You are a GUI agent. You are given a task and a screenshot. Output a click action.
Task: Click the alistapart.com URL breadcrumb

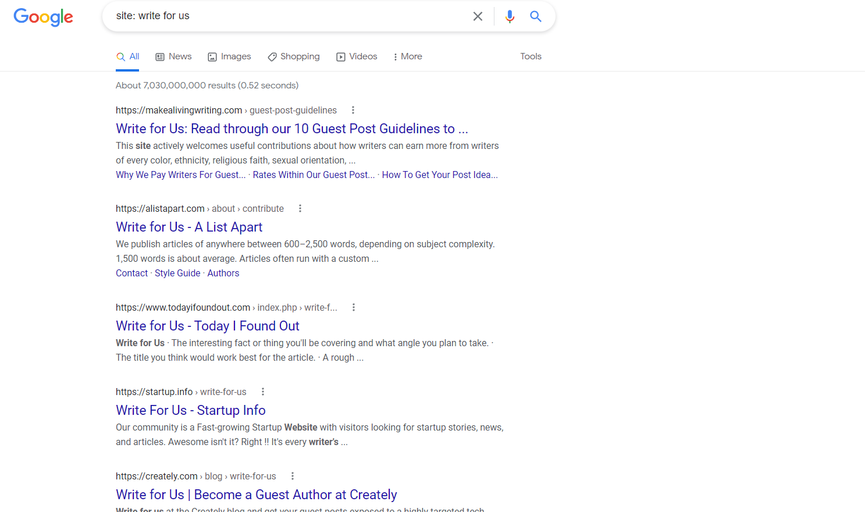(200, 208)
